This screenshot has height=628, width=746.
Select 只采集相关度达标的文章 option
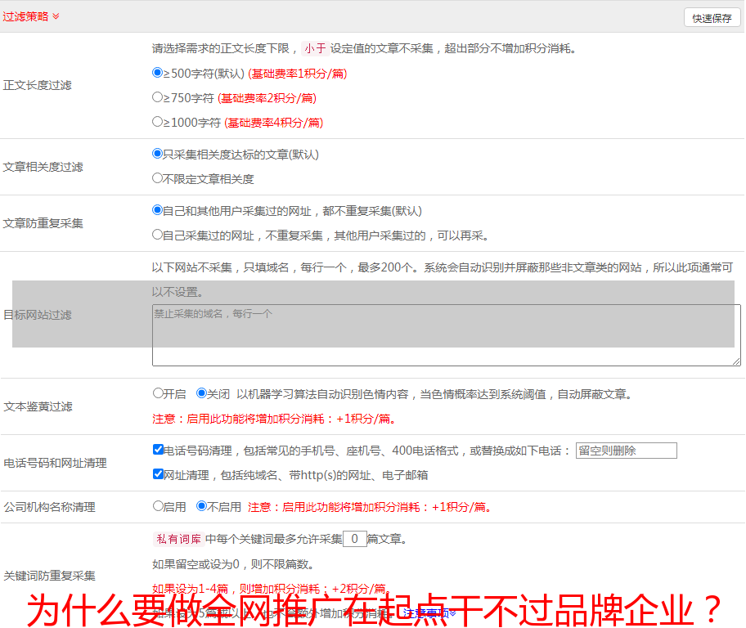158,154
